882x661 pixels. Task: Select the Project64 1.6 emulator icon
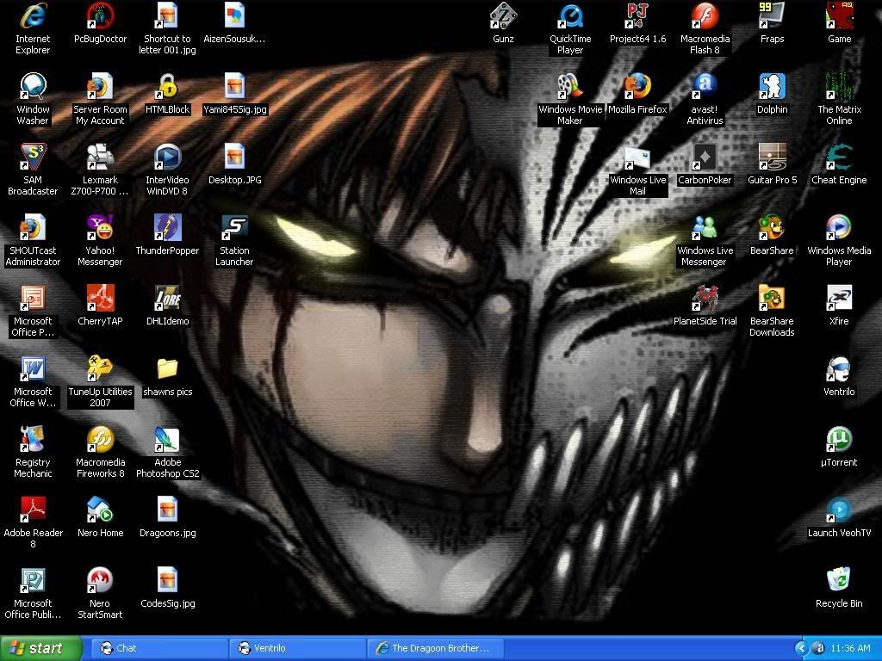point(637,15)
